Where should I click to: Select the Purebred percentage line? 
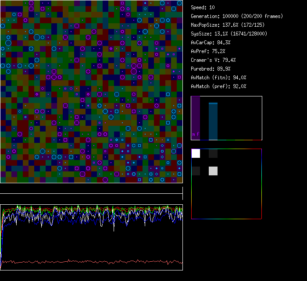click(x=211, y=69)
